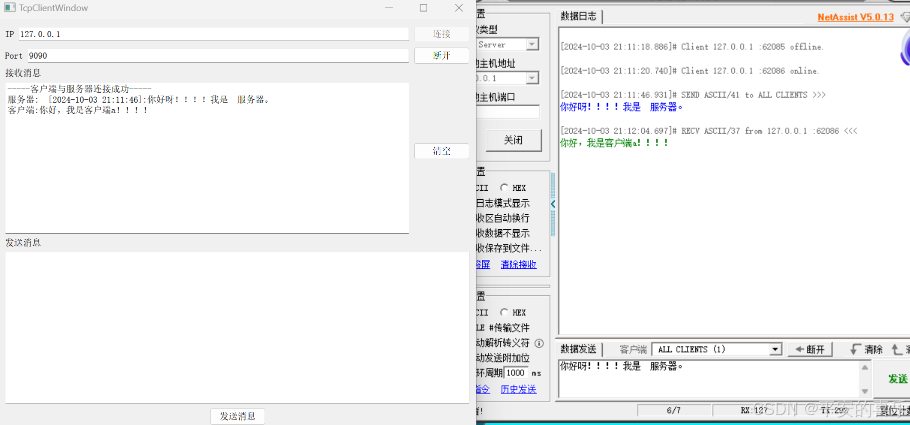Click the info icon beside 解析转义符
Screen dimensions: 910x425
(x=539, y=343)
